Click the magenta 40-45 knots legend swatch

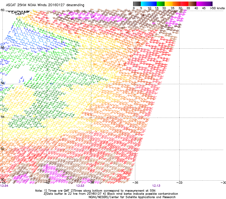(200, 4)
